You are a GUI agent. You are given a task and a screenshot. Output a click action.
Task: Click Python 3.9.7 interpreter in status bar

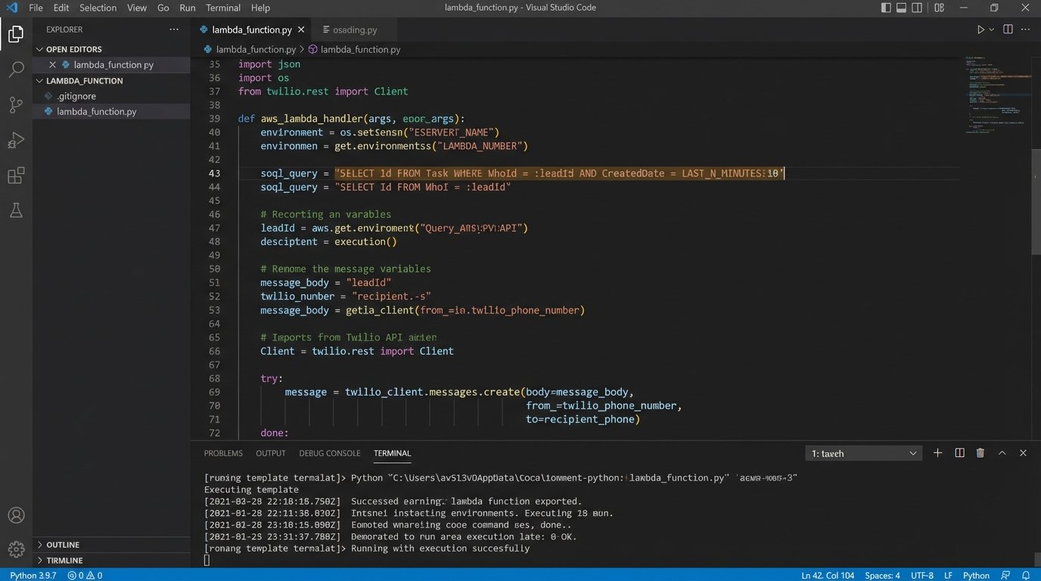pyautogui.click(x=33, y=575)
